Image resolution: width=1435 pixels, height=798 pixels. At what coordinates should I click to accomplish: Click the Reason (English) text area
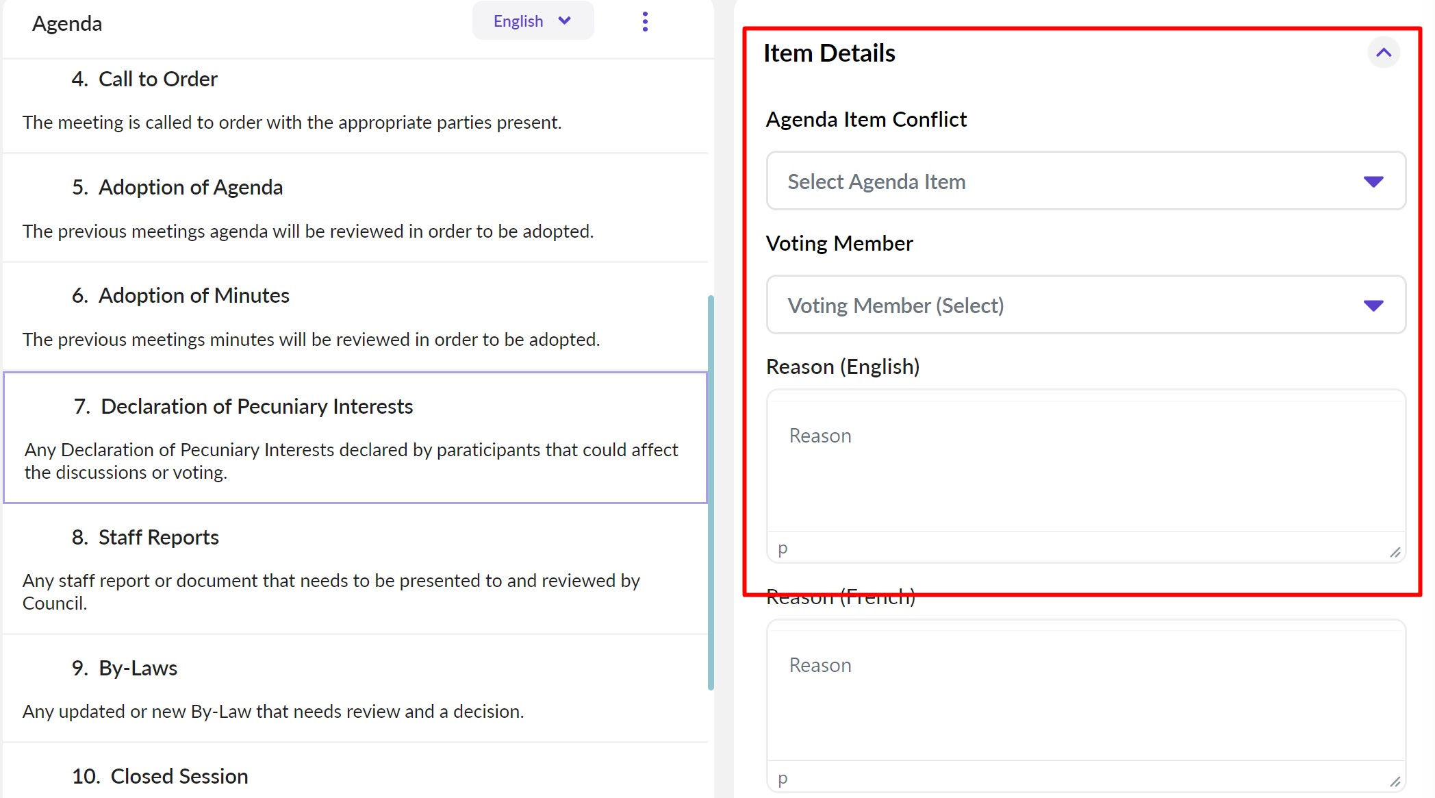1085,466
